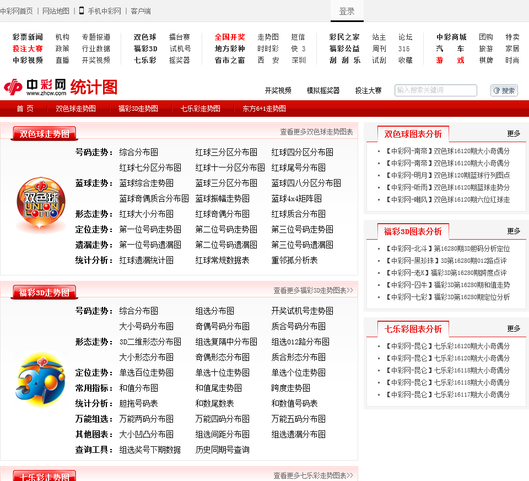
Task: Open 双色球走势图 in the red navigation bar
Action: [75, 109]
